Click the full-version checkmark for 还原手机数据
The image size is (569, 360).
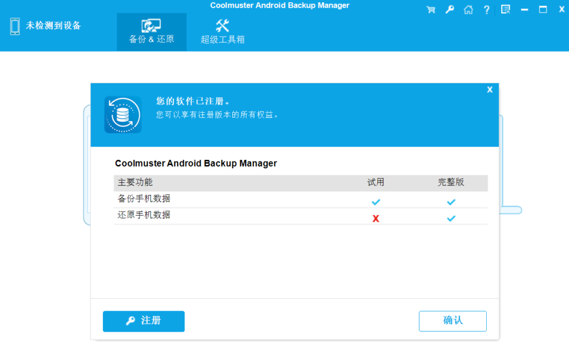pyautogui.click(x=451, y=218)
